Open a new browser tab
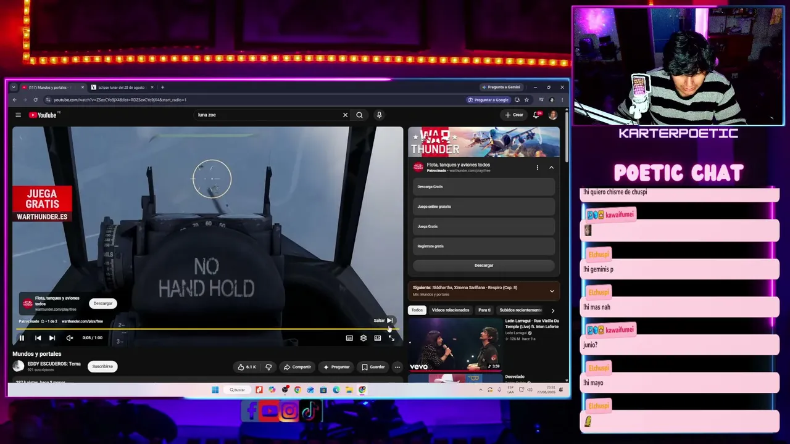Screen dimensions: 790x444 click(x=162, y=88)
